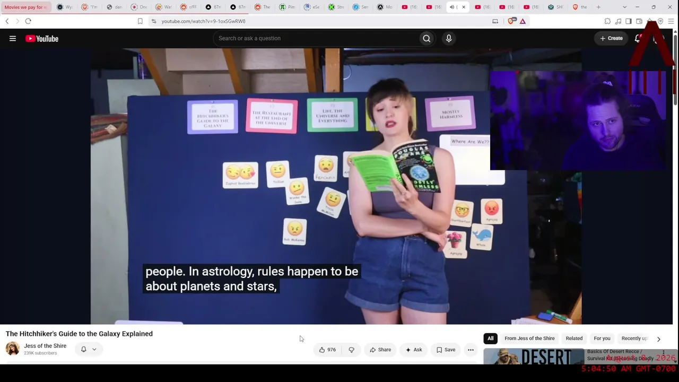Click the YouTube search input field
The image size is (679, 382).
click(316, 38)
